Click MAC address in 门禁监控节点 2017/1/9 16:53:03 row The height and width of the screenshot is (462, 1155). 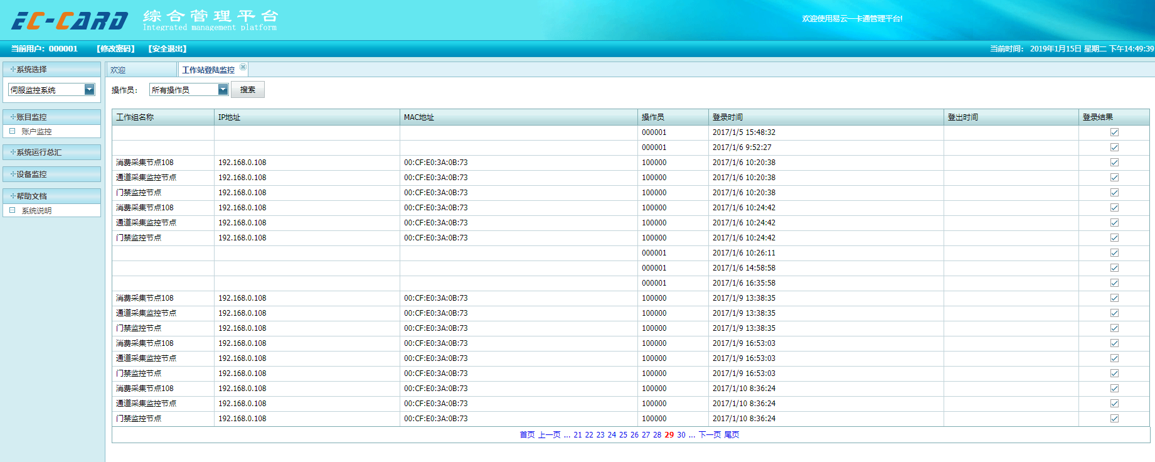436,373
